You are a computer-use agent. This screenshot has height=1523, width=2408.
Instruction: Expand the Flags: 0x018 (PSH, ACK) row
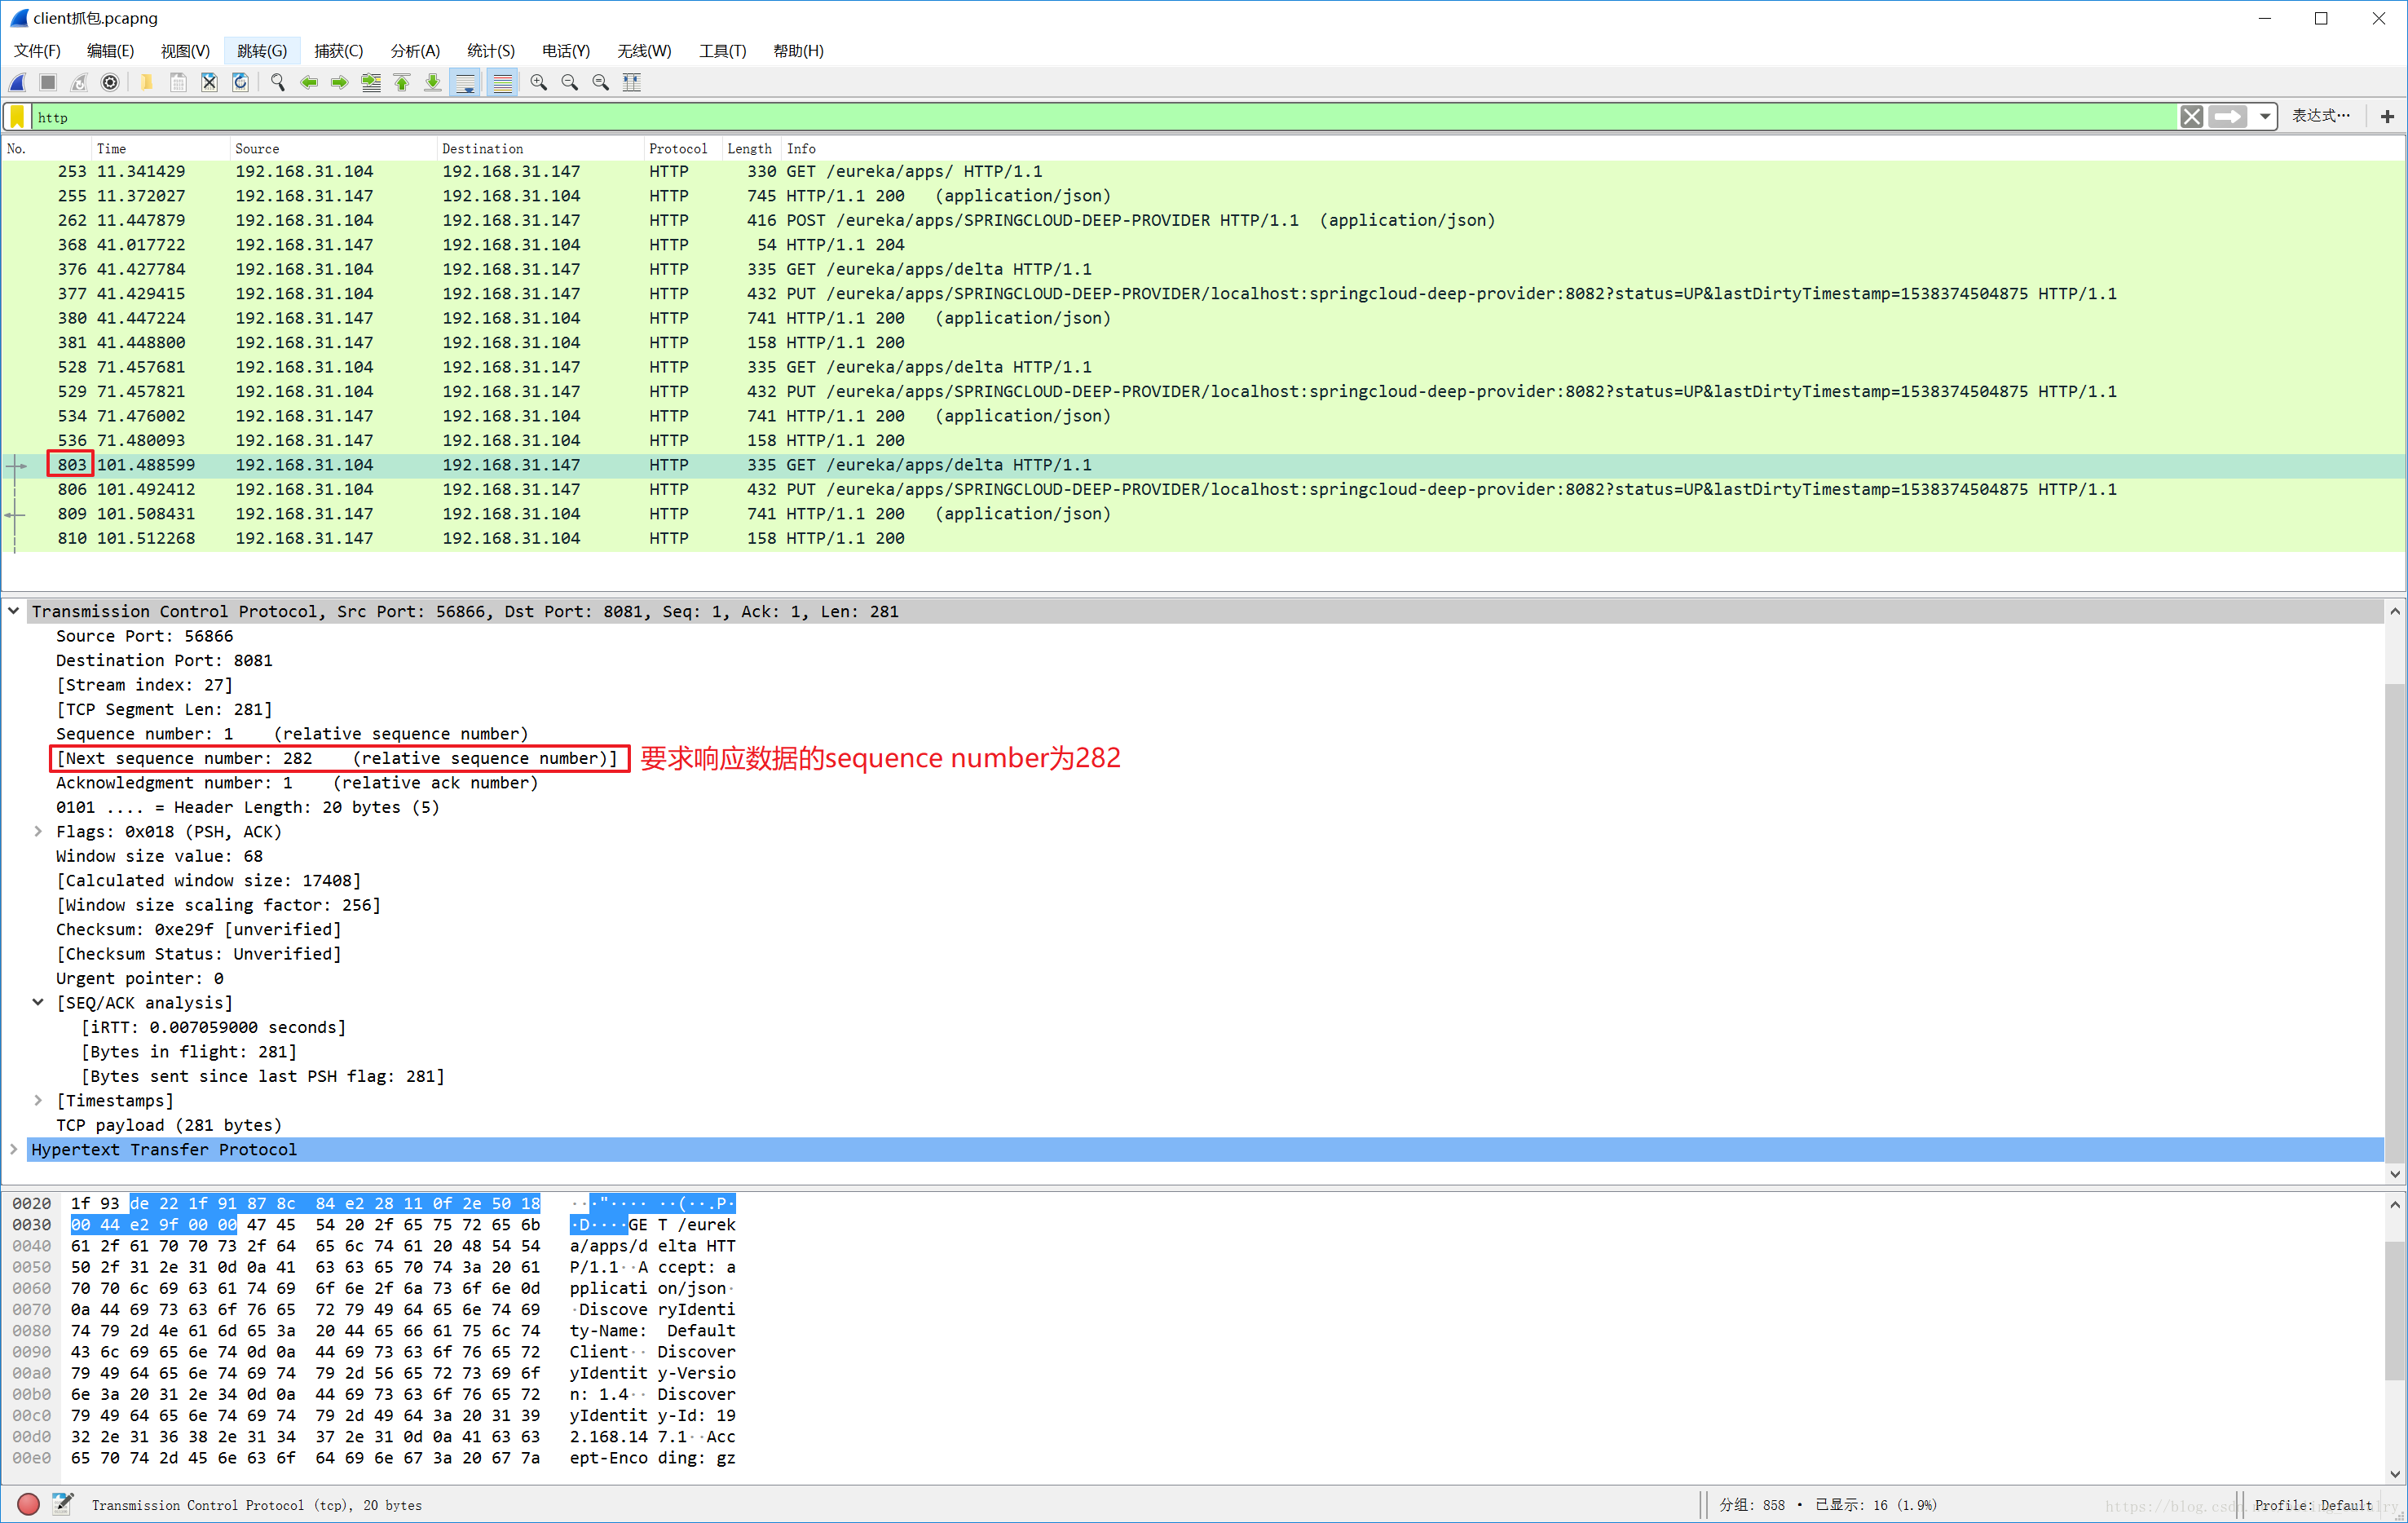coord(38,831)
